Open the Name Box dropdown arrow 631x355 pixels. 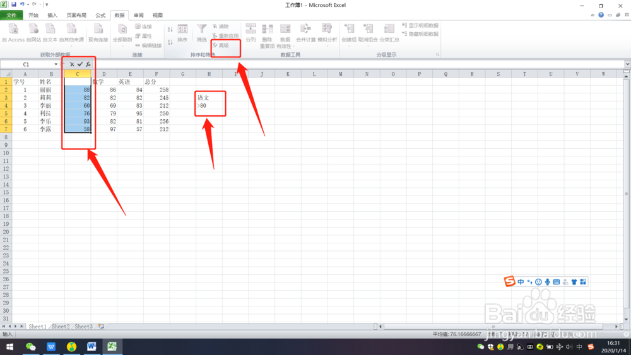coord(56,64)
